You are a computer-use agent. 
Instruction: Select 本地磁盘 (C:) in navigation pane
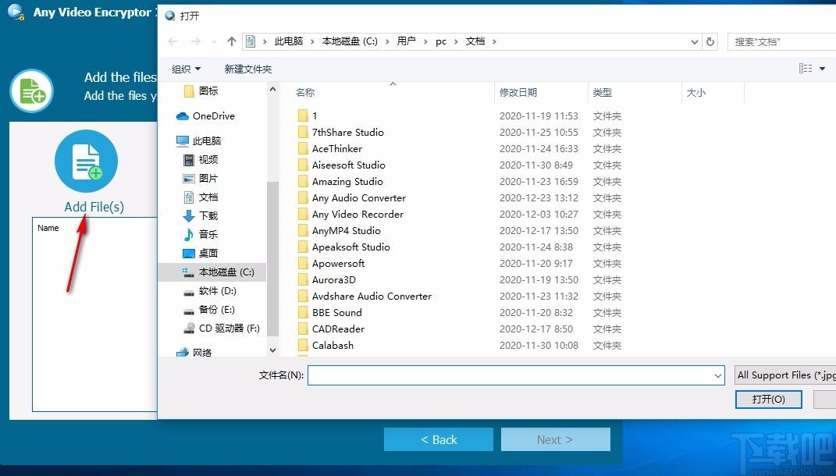coord(212,272)
